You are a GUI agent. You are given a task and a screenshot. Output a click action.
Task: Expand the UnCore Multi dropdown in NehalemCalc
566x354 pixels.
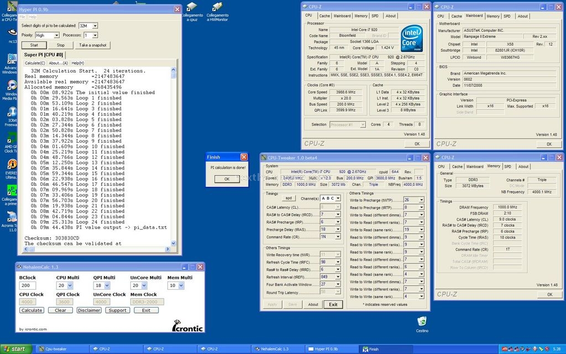pyautogui.click(x=144, y=286)
